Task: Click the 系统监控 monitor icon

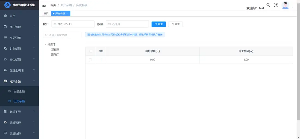Action: (x=5, y=133)
